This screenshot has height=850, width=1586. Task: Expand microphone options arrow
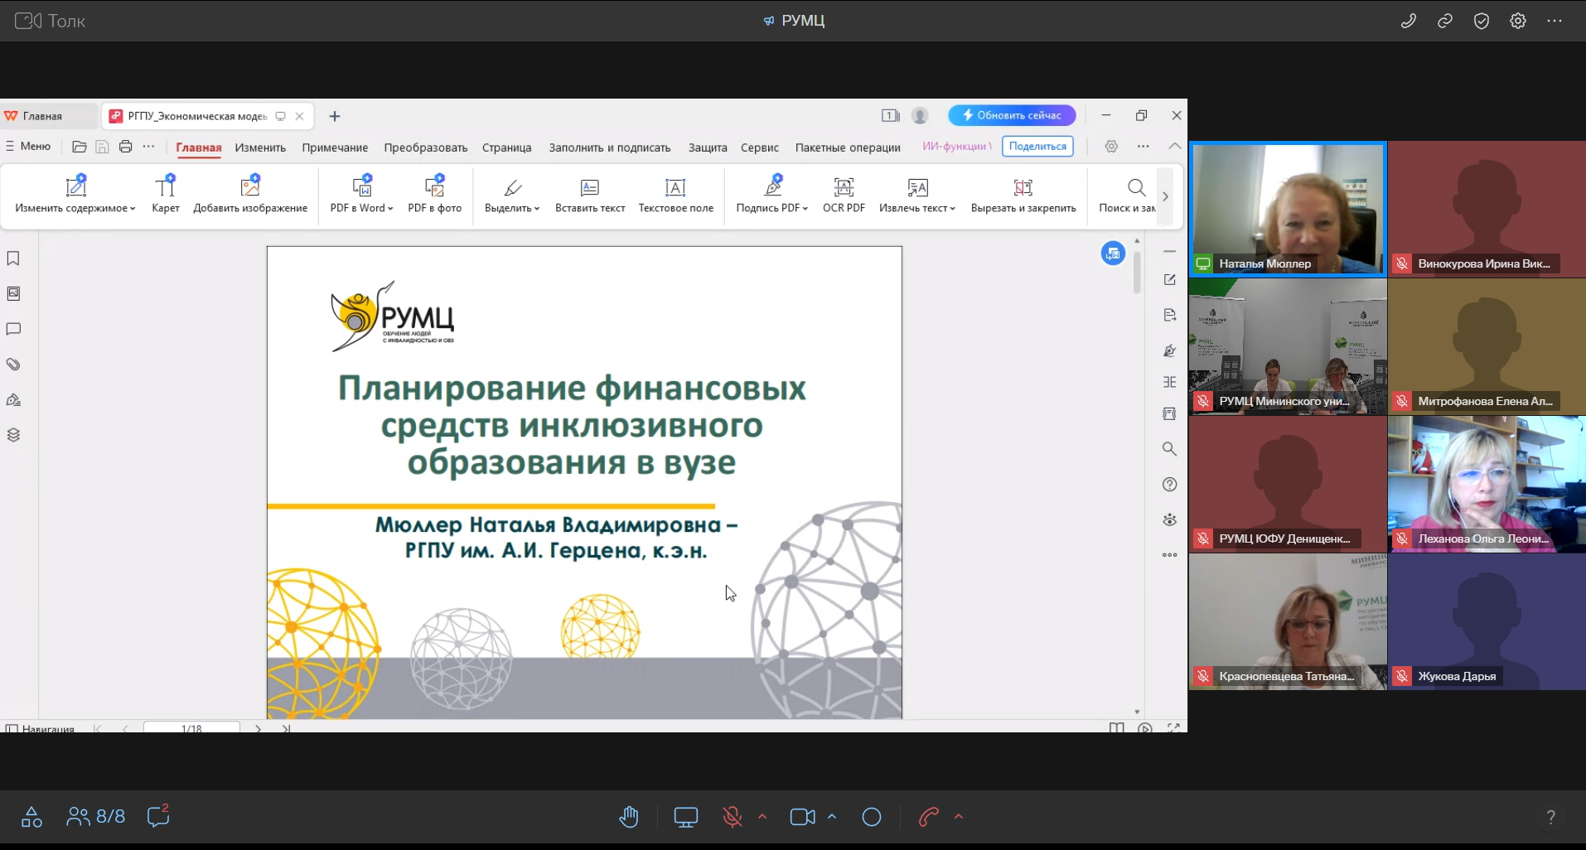point(762,817)
